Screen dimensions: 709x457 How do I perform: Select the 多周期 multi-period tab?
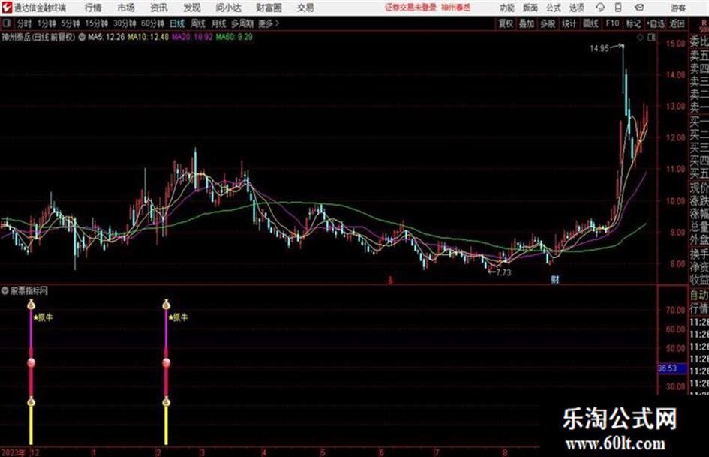(x=242, y=23)
